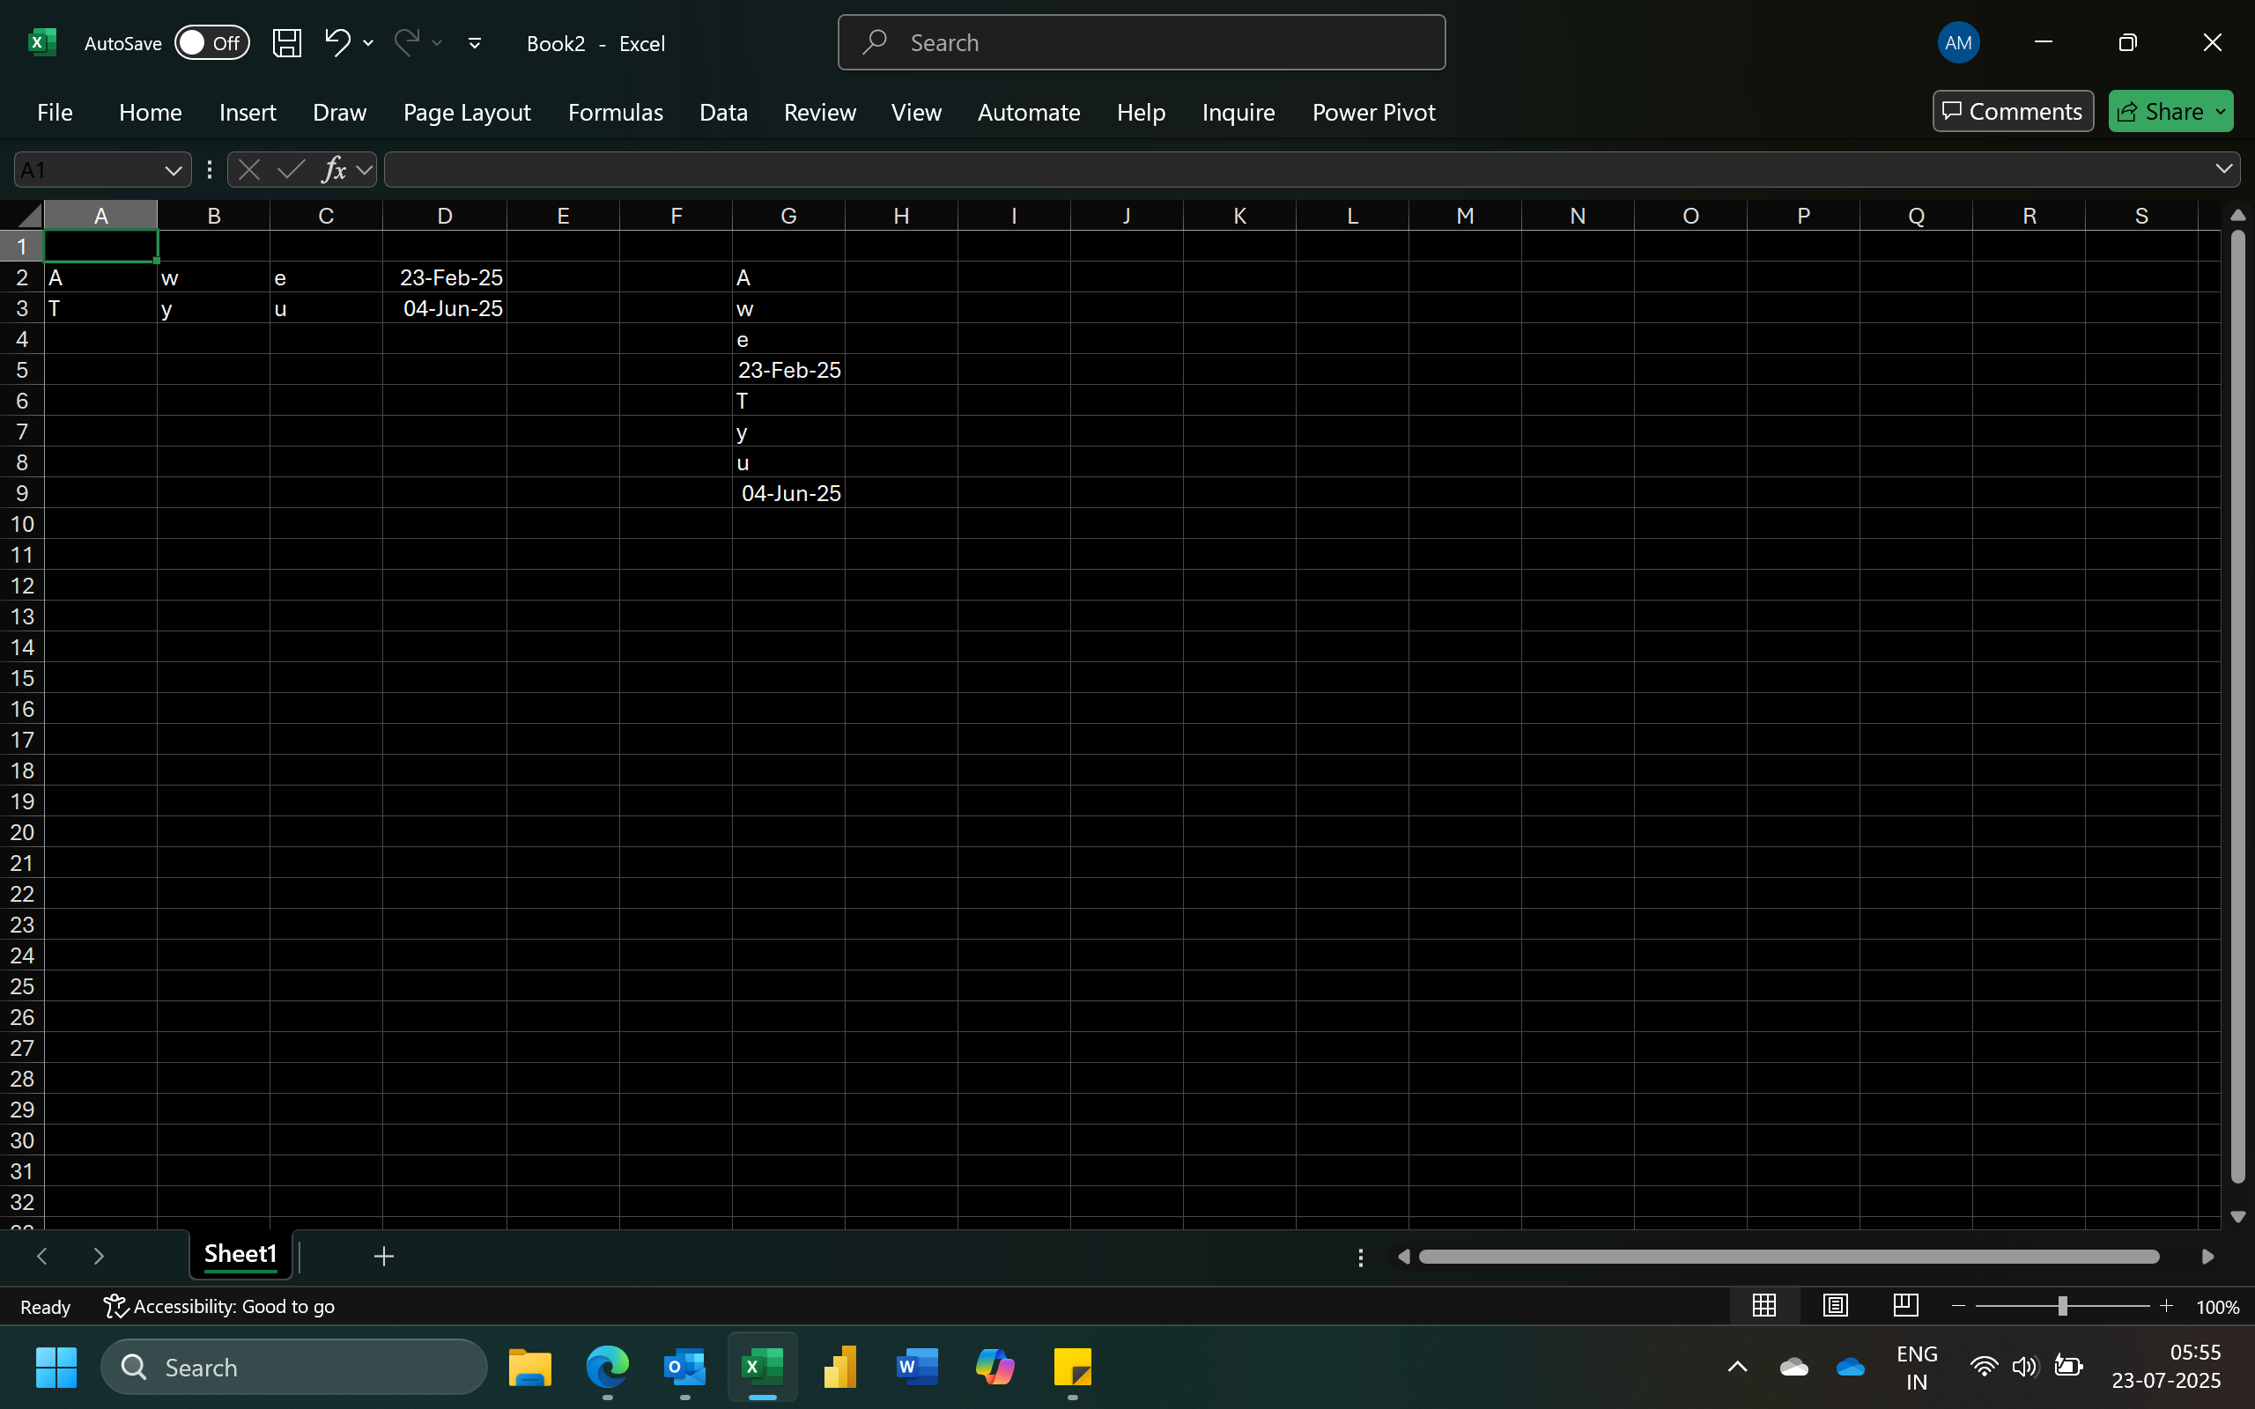
Task: Switch to Page Break Preview view icon
Action: 1905,1306
